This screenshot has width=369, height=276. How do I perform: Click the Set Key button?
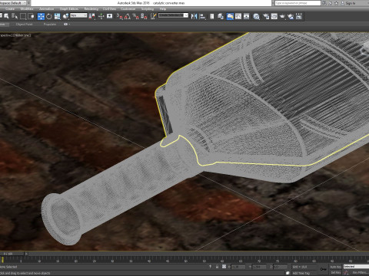[x=335, y=273]
